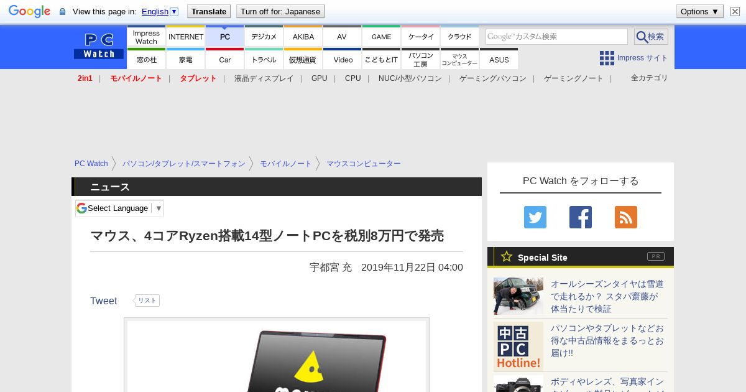The image size is (746, 392).
Task: Open the タブレット category link
Action: pyautogui.click(x=198, y=78)
